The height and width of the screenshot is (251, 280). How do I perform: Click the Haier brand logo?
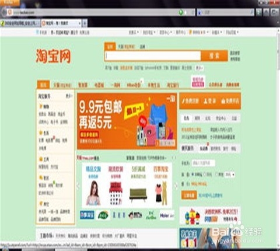[167, 215]
